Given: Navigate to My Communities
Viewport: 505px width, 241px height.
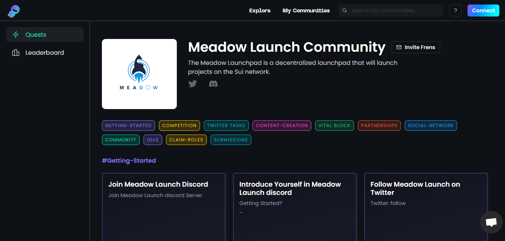Looking at the screenshot, I should click(306, 10).
